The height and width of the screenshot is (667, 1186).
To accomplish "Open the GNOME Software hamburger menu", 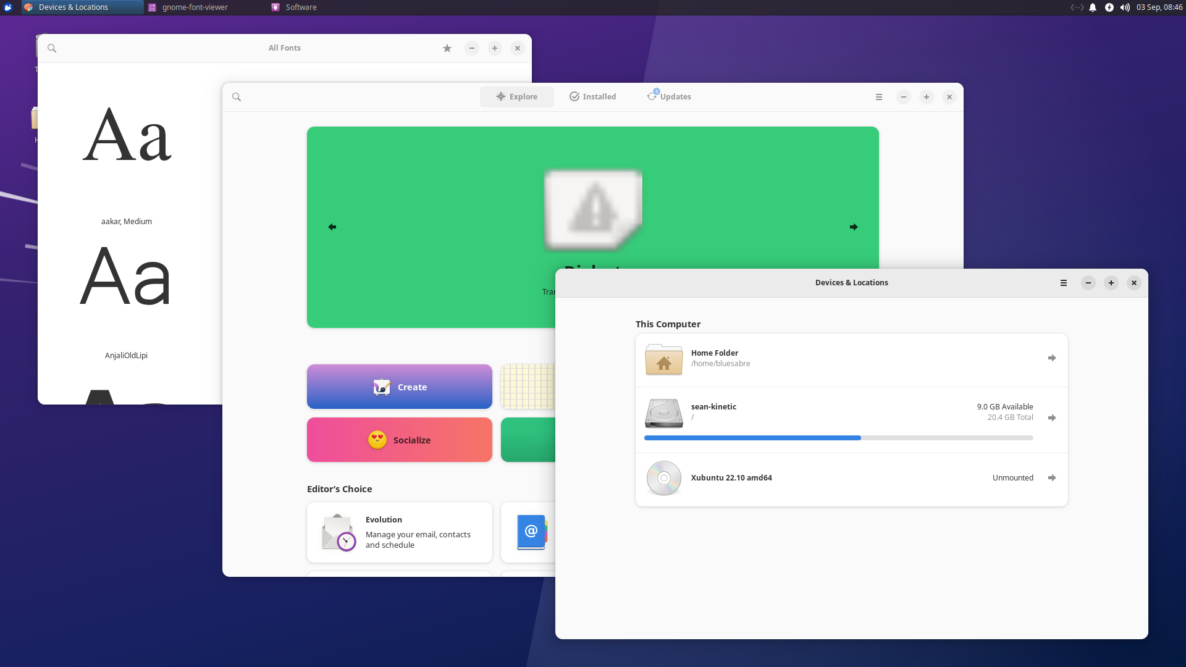I will [878, 97].
